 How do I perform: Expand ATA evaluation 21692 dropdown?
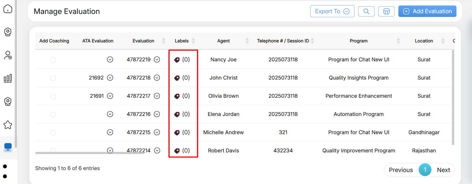coord(110,78)
